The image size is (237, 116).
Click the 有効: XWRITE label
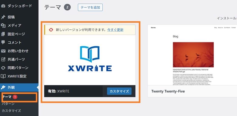(x=59, y=91)
